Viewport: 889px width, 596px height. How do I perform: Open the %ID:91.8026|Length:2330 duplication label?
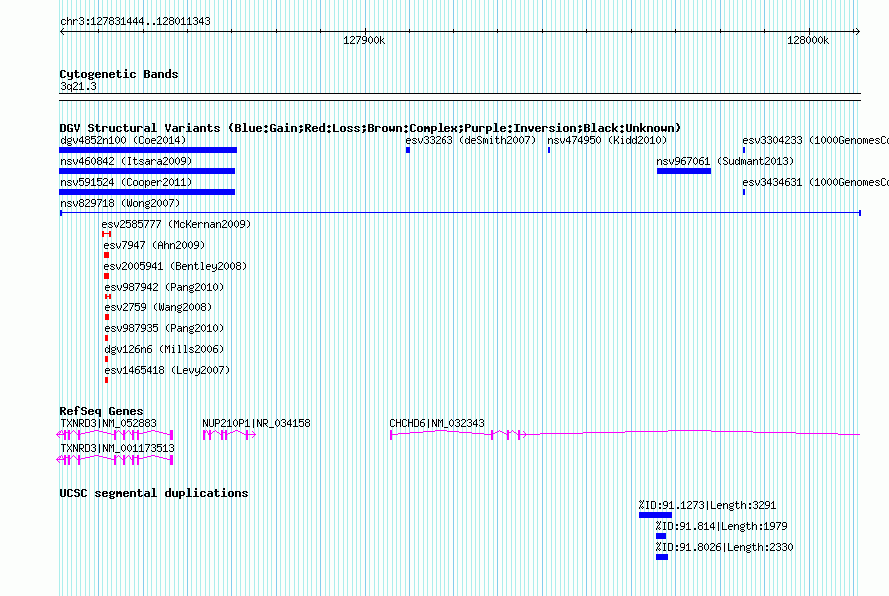(x=724, y=547)
